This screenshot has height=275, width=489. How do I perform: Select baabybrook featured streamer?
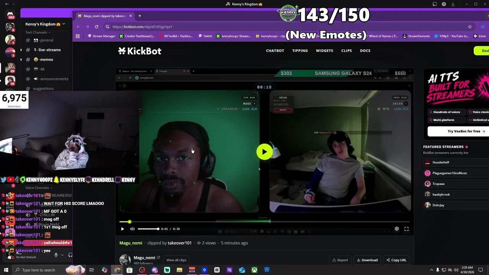tap(441, 194)
